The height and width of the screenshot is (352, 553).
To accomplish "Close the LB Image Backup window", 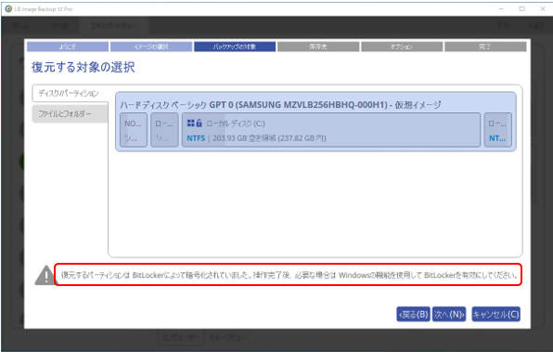I will pos(543,9).
